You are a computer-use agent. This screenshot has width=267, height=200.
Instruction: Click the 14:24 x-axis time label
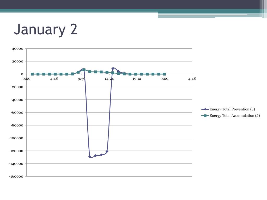click(109, 79)
